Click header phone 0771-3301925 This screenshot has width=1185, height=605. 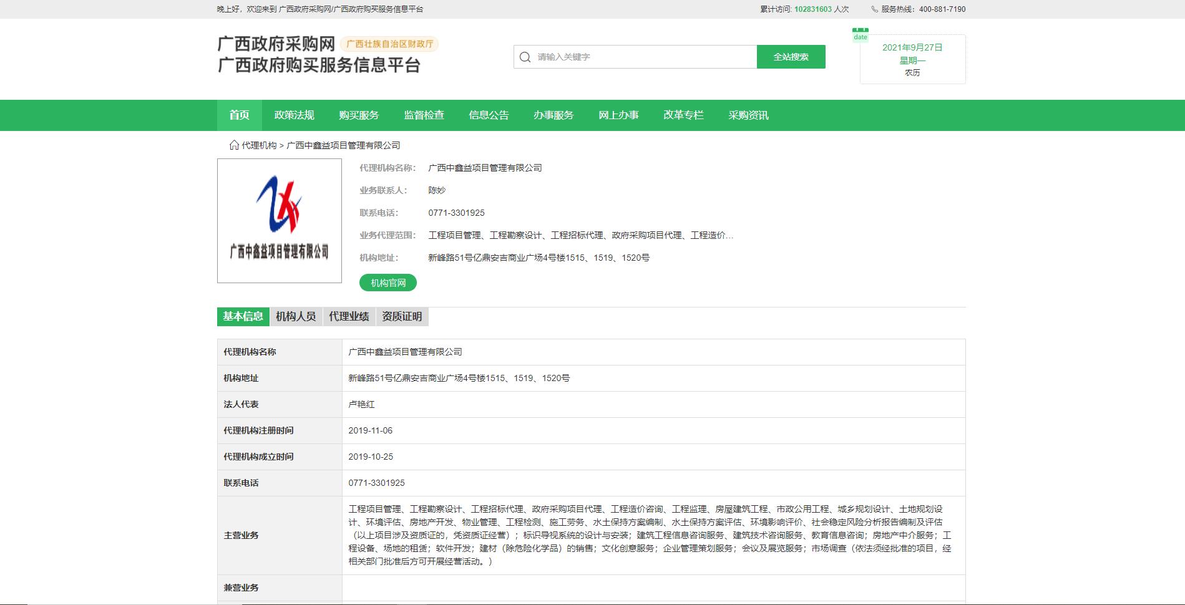click(456, 213)
